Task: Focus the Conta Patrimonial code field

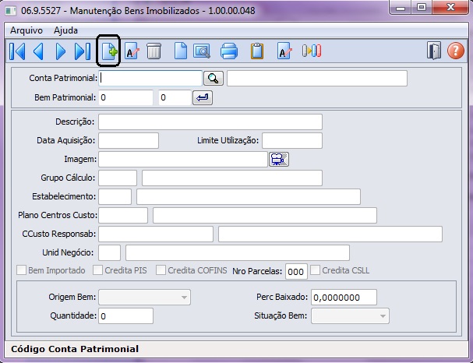Action: [x=150, y=79]
